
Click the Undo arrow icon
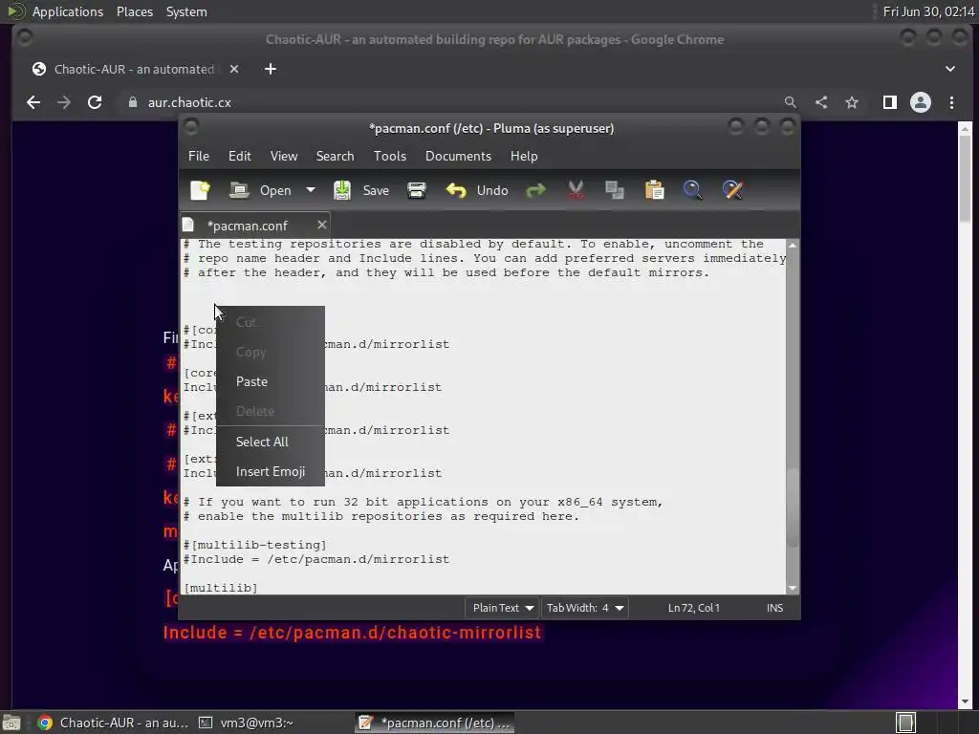tap(456, 190)
